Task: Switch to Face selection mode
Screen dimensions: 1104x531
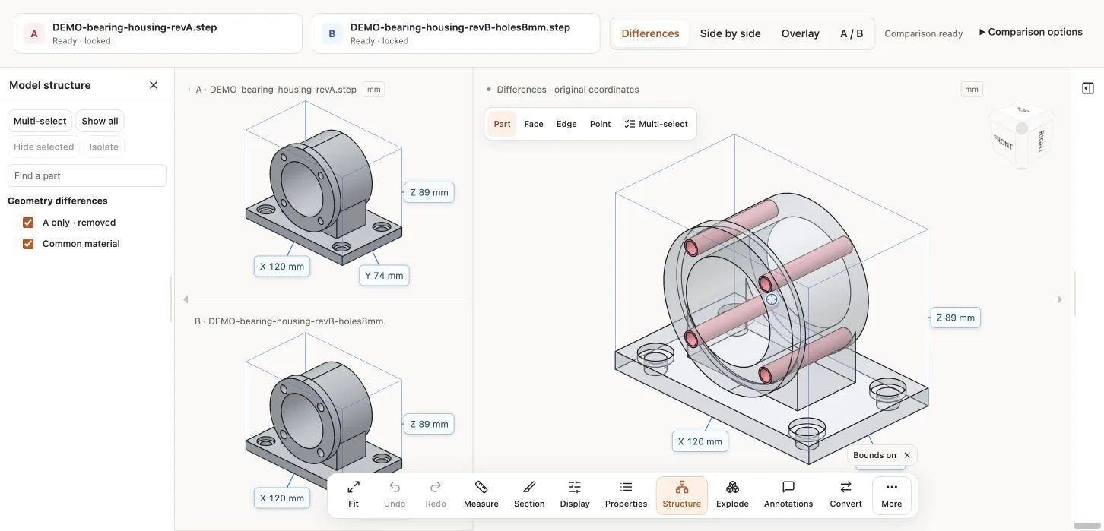Action: click(x=534, y=124)
